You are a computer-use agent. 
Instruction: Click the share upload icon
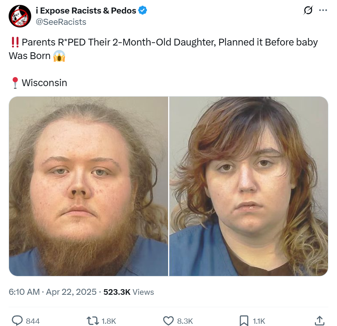click(320, 321)
